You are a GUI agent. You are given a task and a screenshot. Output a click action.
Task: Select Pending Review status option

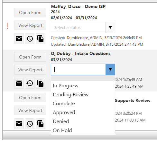coord(83,95)
